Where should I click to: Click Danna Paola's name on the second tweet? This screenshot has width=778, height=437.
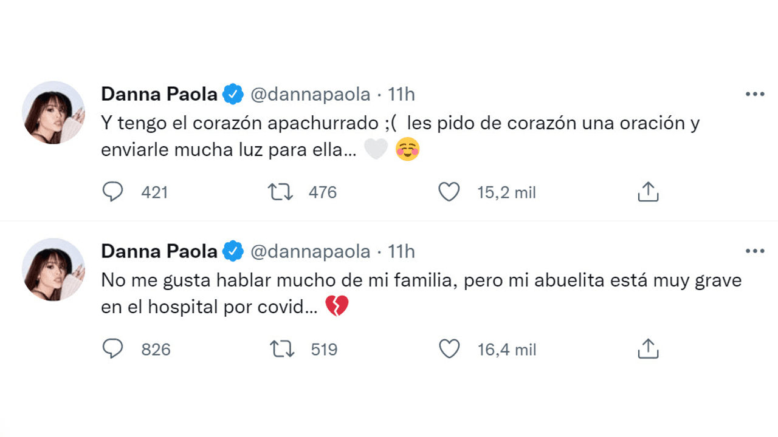[159, 251]
